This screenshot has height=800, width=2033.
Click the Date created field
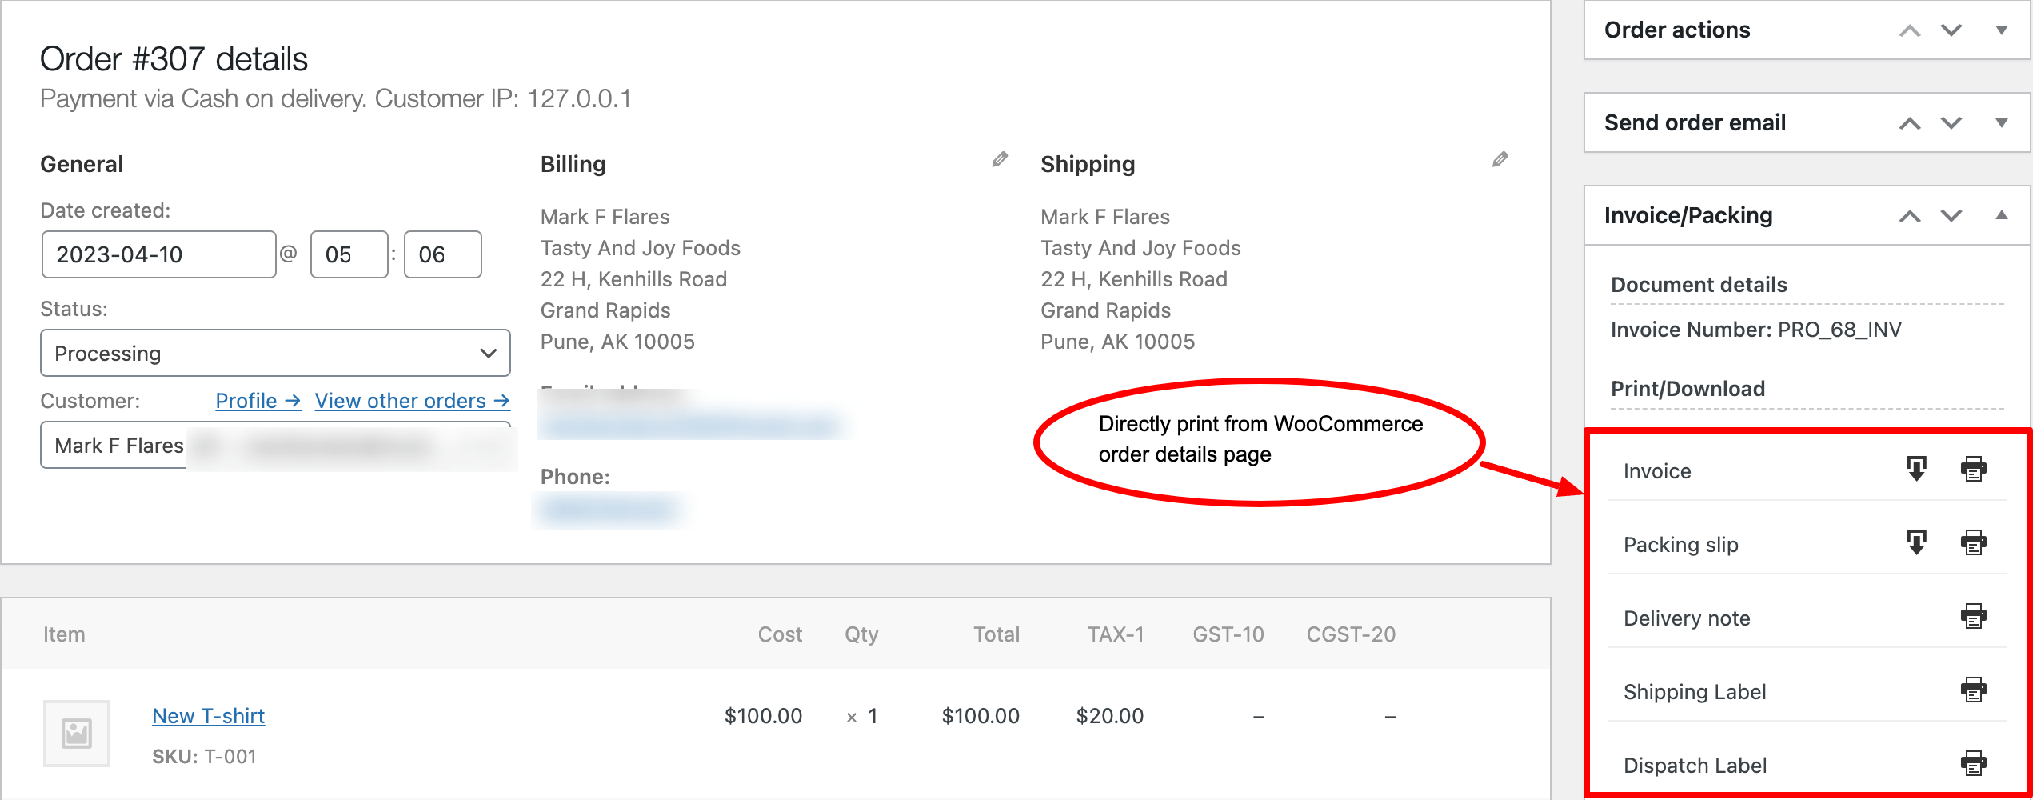[158, 254]
